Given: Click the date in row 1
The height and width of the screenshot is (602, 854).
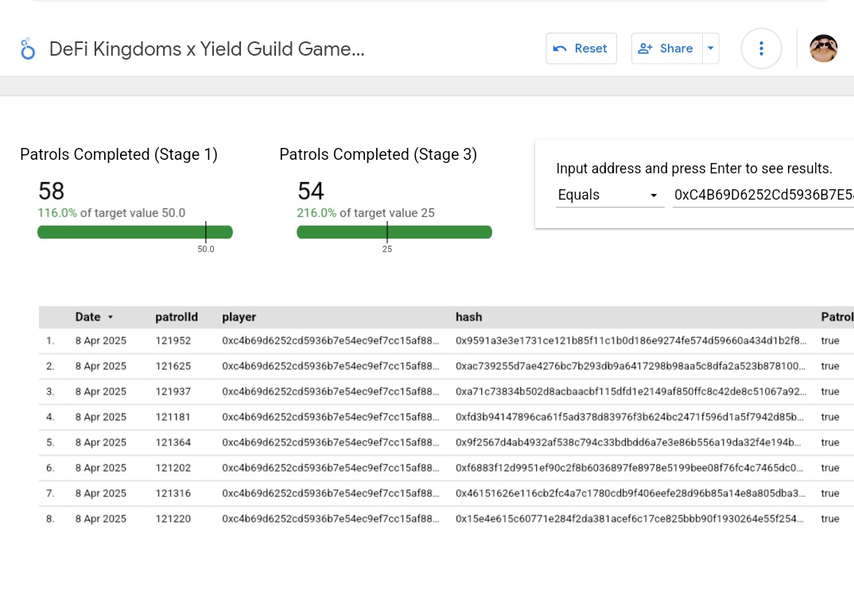Looking at the screenshot, I should [101, 340].
